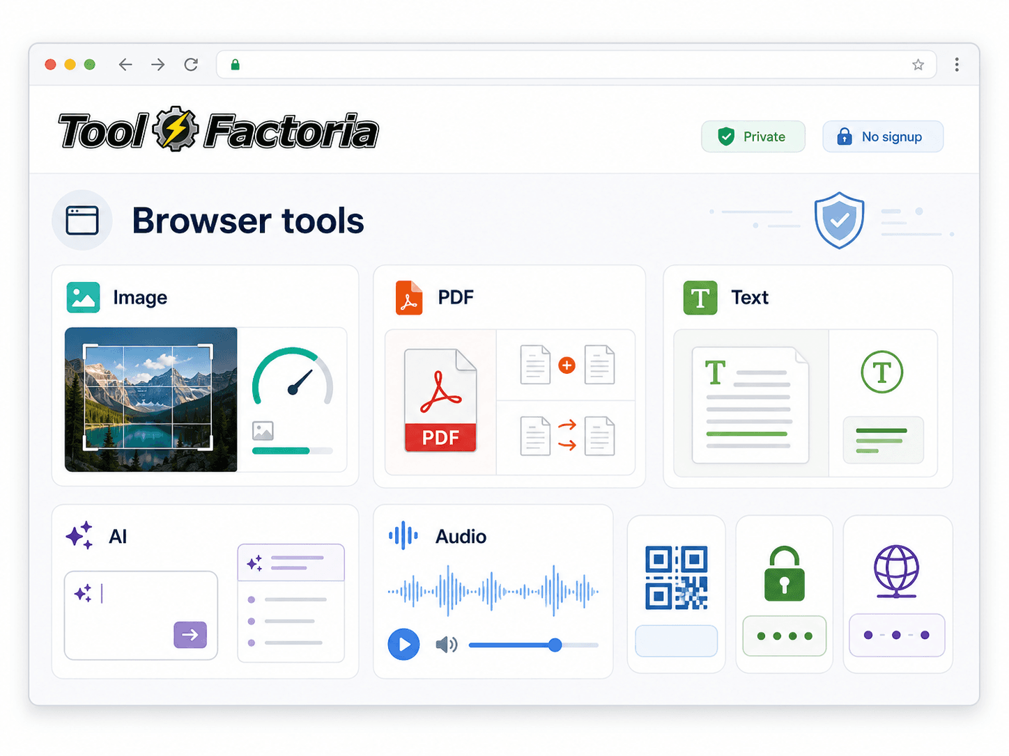
Task: Click the Tool Factoria logo
Action: click(x=218, y=130)
